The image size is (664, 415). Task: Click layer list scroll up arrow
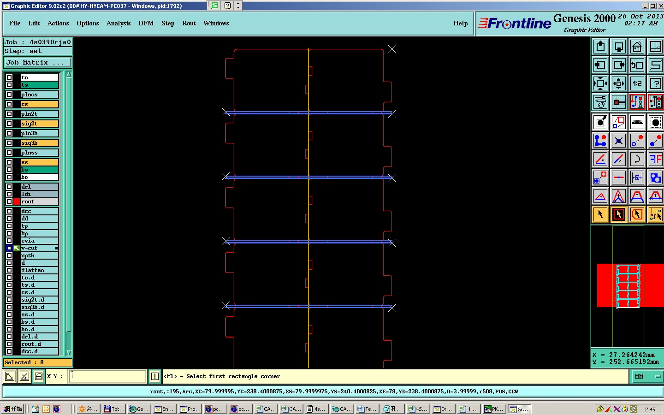(69, 74)
